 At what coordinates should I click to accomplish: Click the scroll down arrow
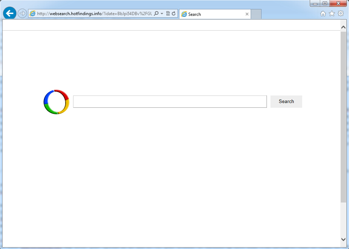[343, 239]
